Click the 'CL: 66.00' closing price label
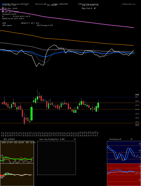Viewport: 141px width, 186px height. [x=52, y=5]
